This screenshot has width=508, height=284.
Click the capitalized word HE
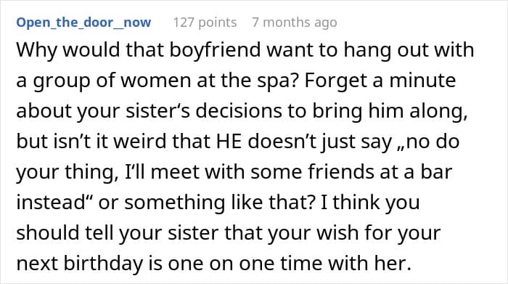coord(229,142)
